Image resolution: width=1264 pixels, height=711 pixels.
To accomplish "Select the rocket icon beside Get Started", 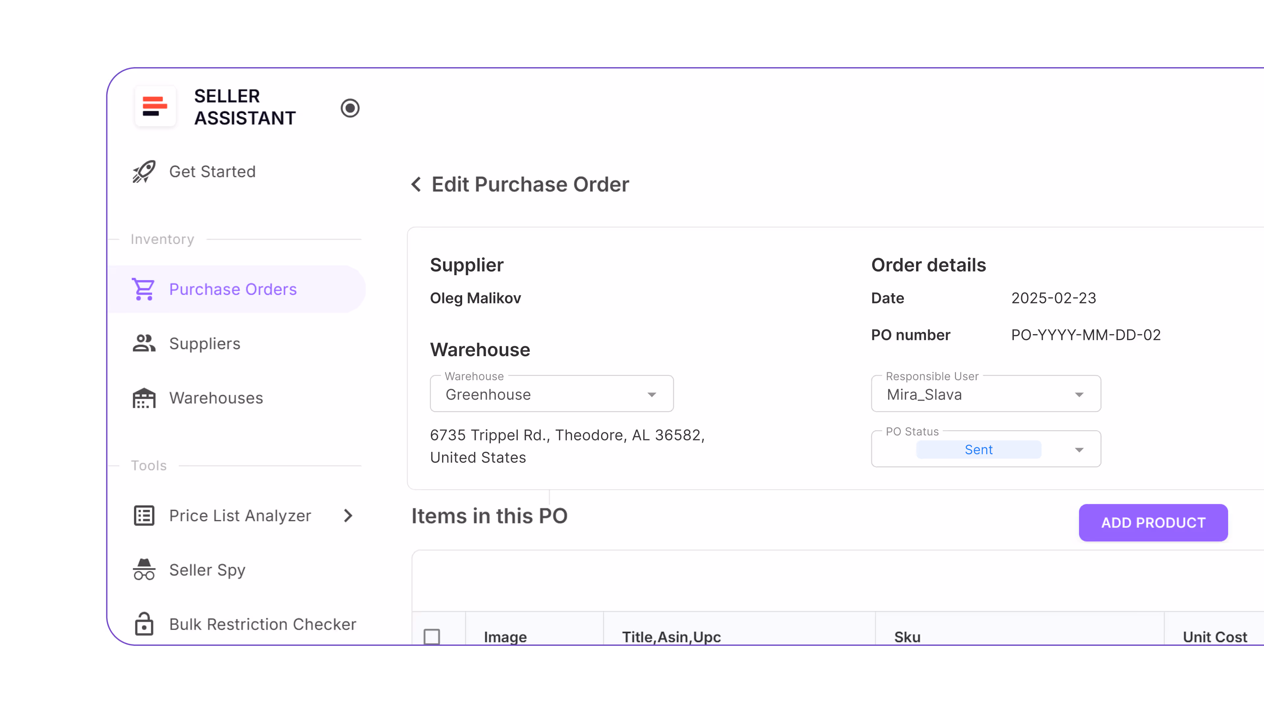I will (x=143, y=171).
